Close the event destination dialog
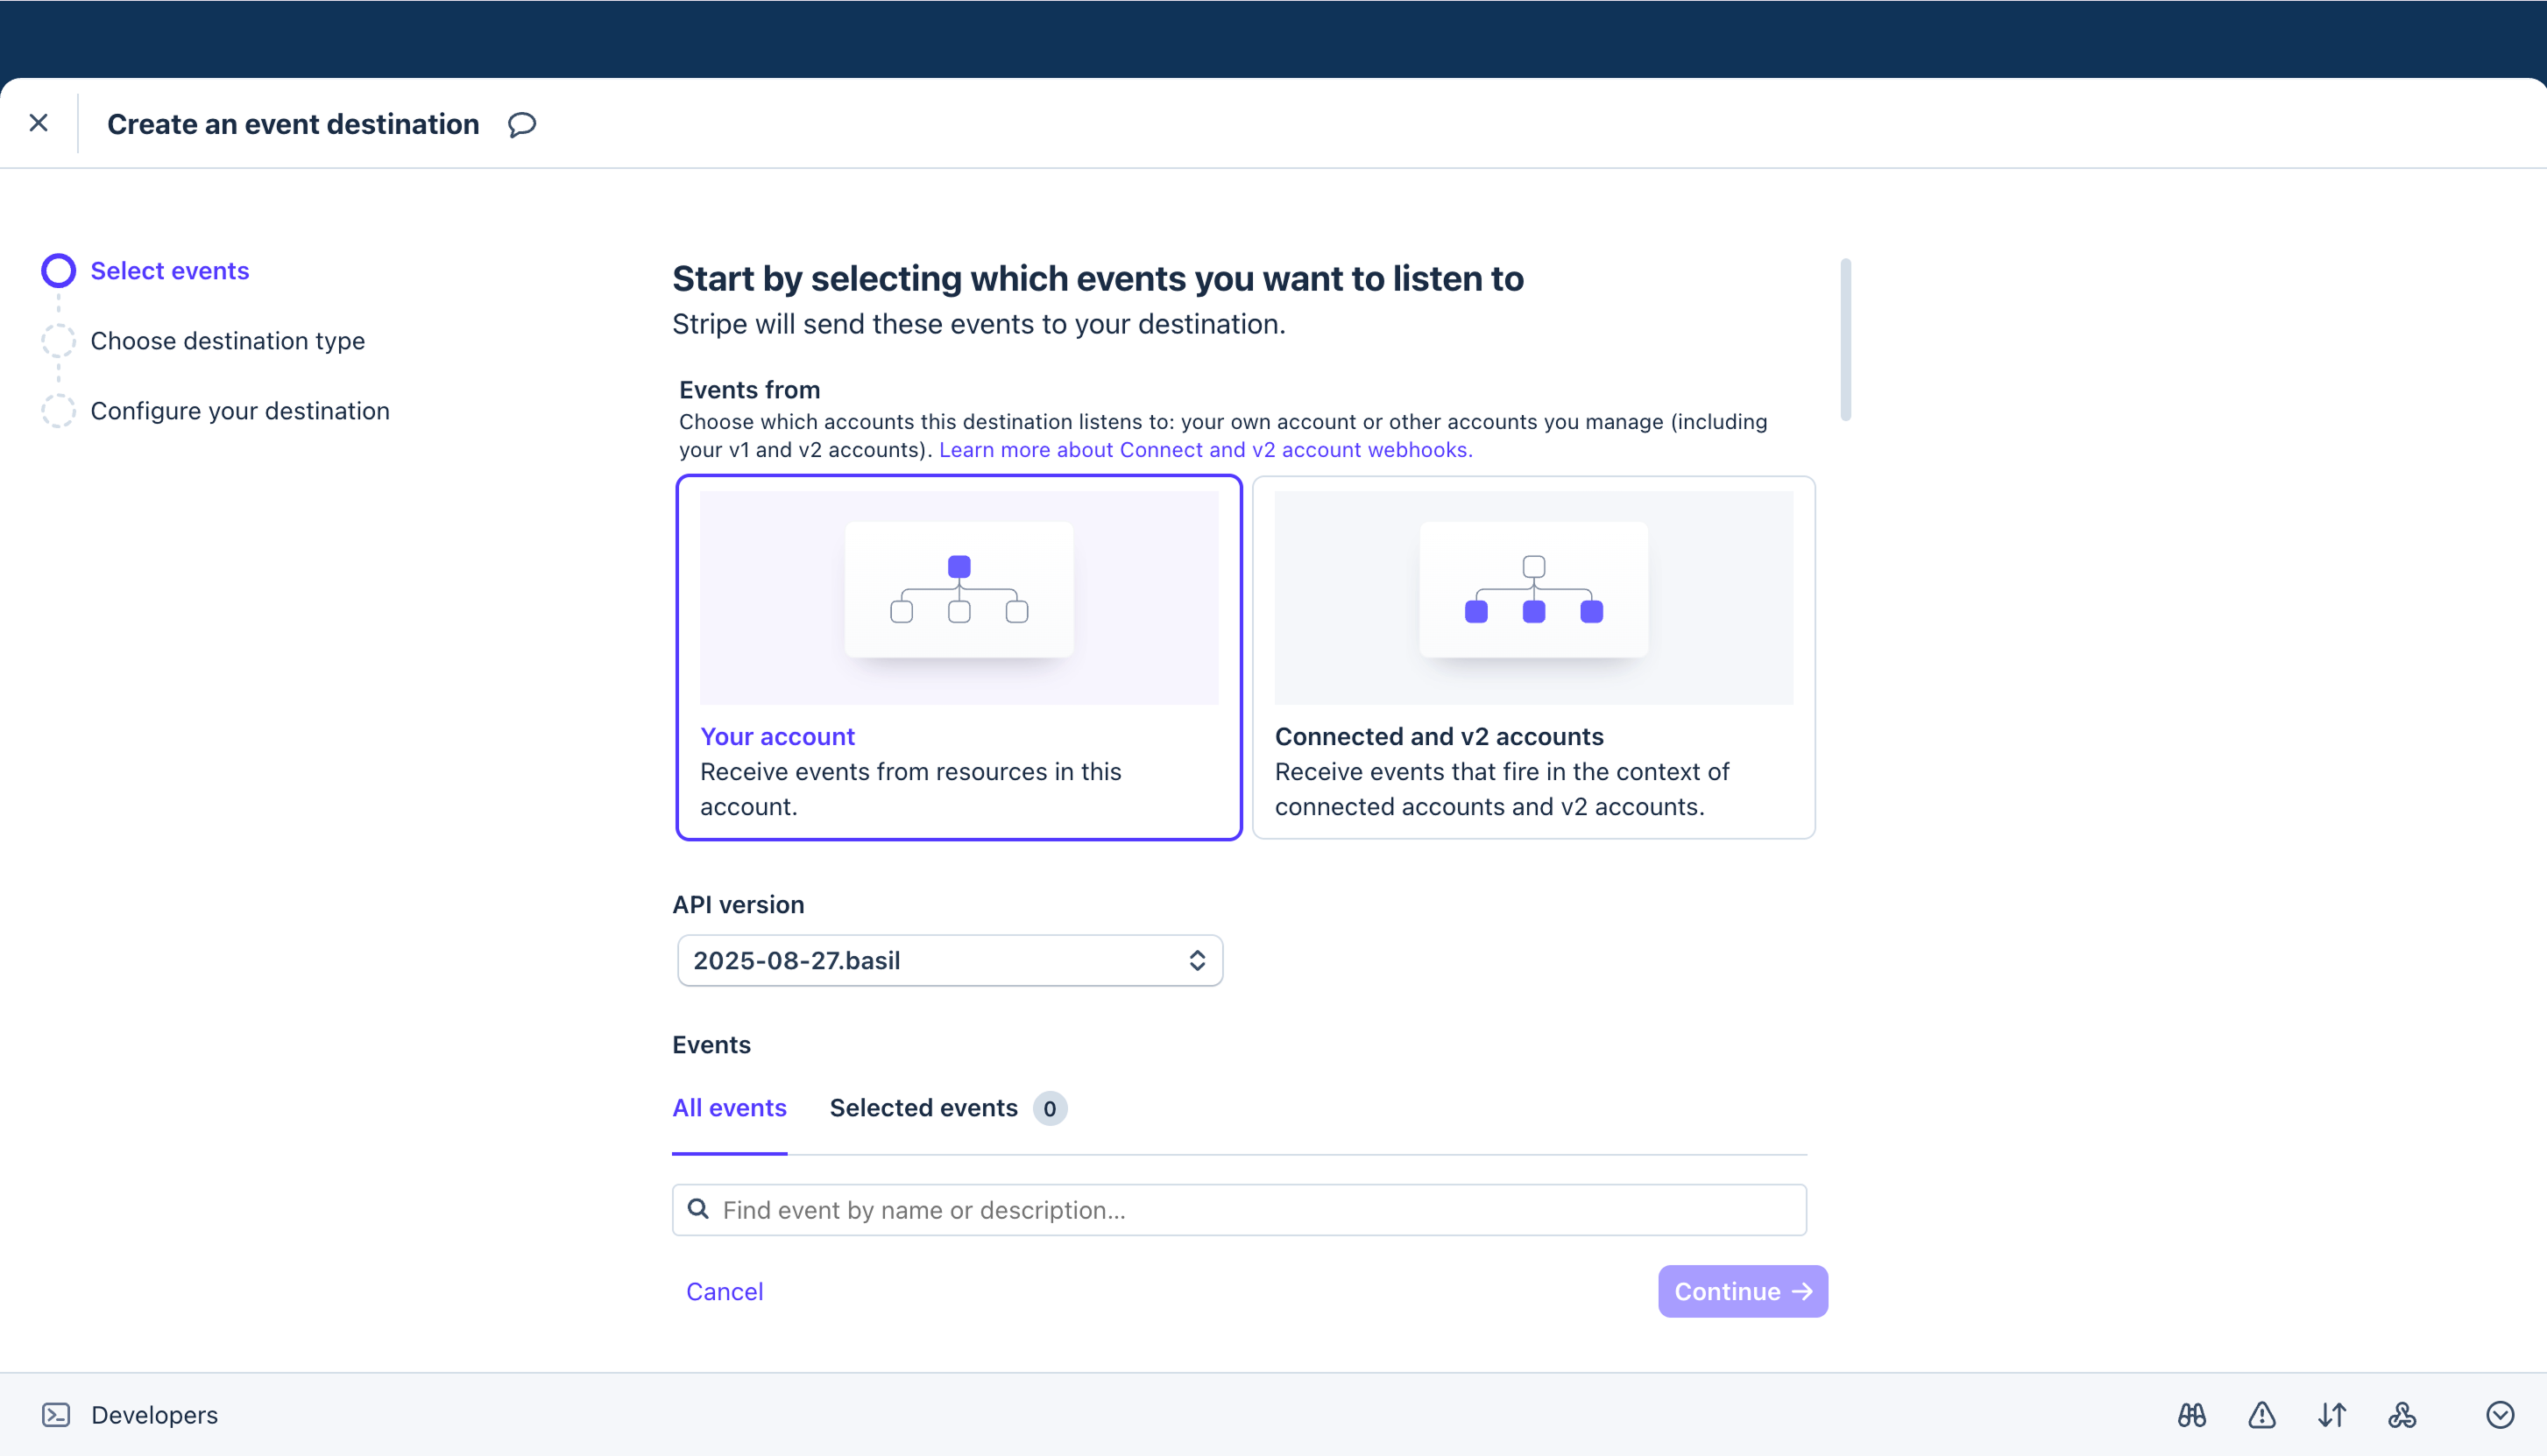The image size is (2547, 1456). tap(39, 123)
